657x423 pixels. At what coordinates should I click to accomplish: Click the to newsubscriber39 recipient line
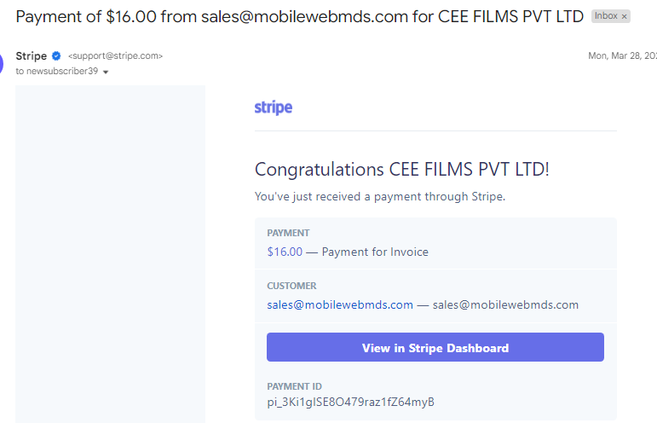tap(57, 72)
